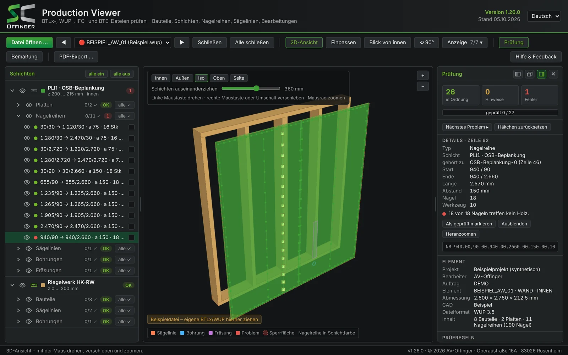Click the SC Offinger logo
Viewport: 568px width, 355px height.
21,16
